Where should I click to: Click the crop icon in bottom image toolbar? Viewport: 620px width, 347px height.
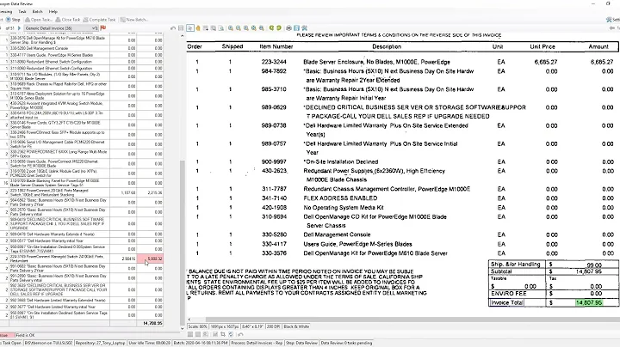click(223, 334)
